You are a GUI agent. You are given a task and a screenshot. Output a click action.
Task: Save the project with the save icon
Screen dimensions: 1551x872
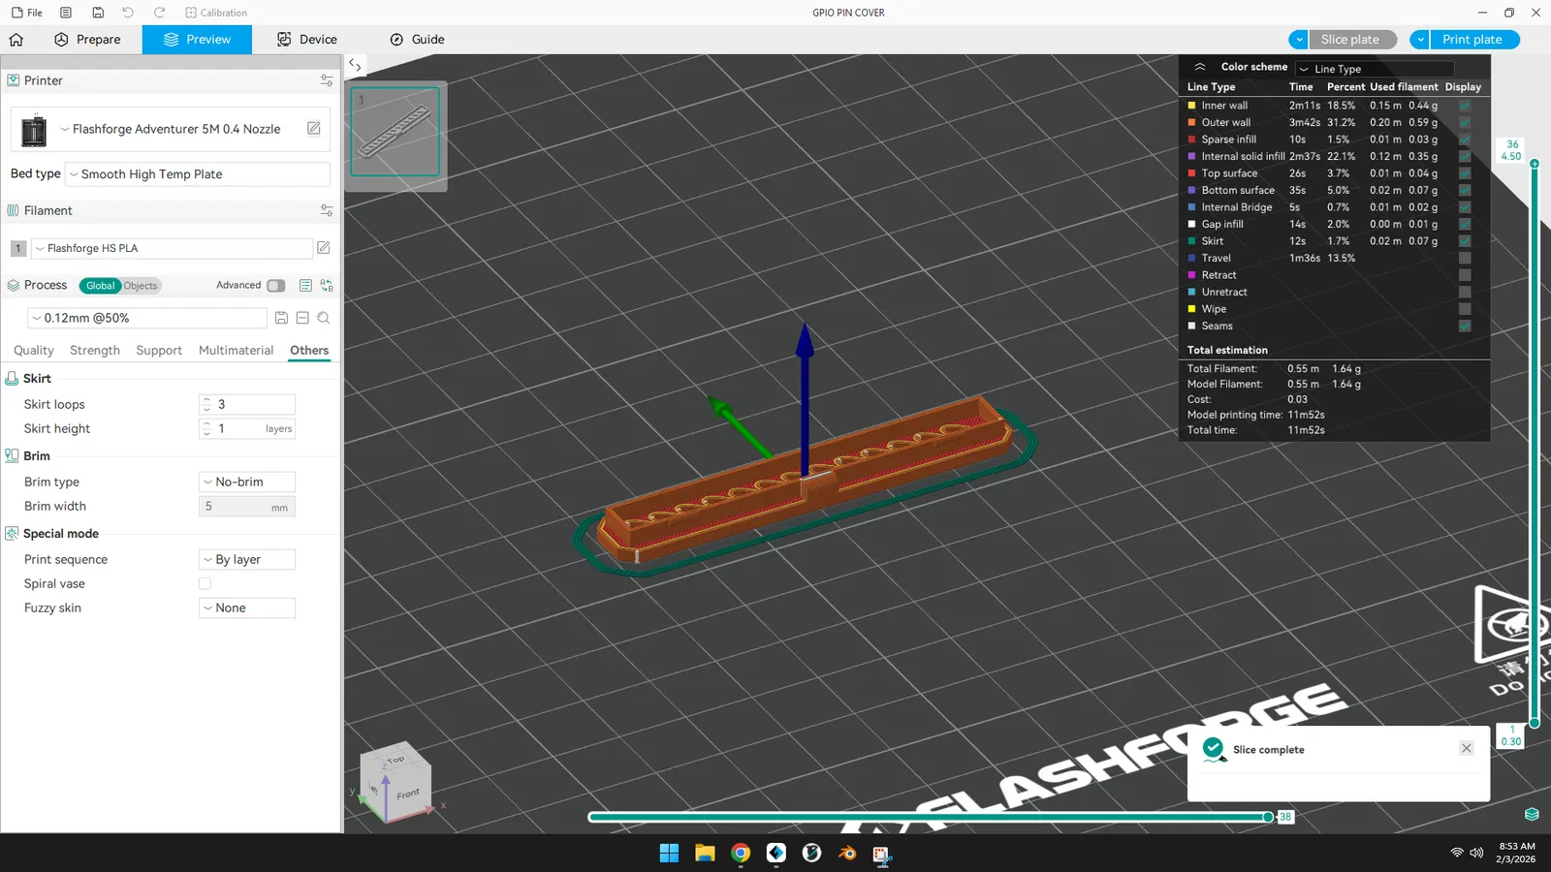tap(98, 13)
